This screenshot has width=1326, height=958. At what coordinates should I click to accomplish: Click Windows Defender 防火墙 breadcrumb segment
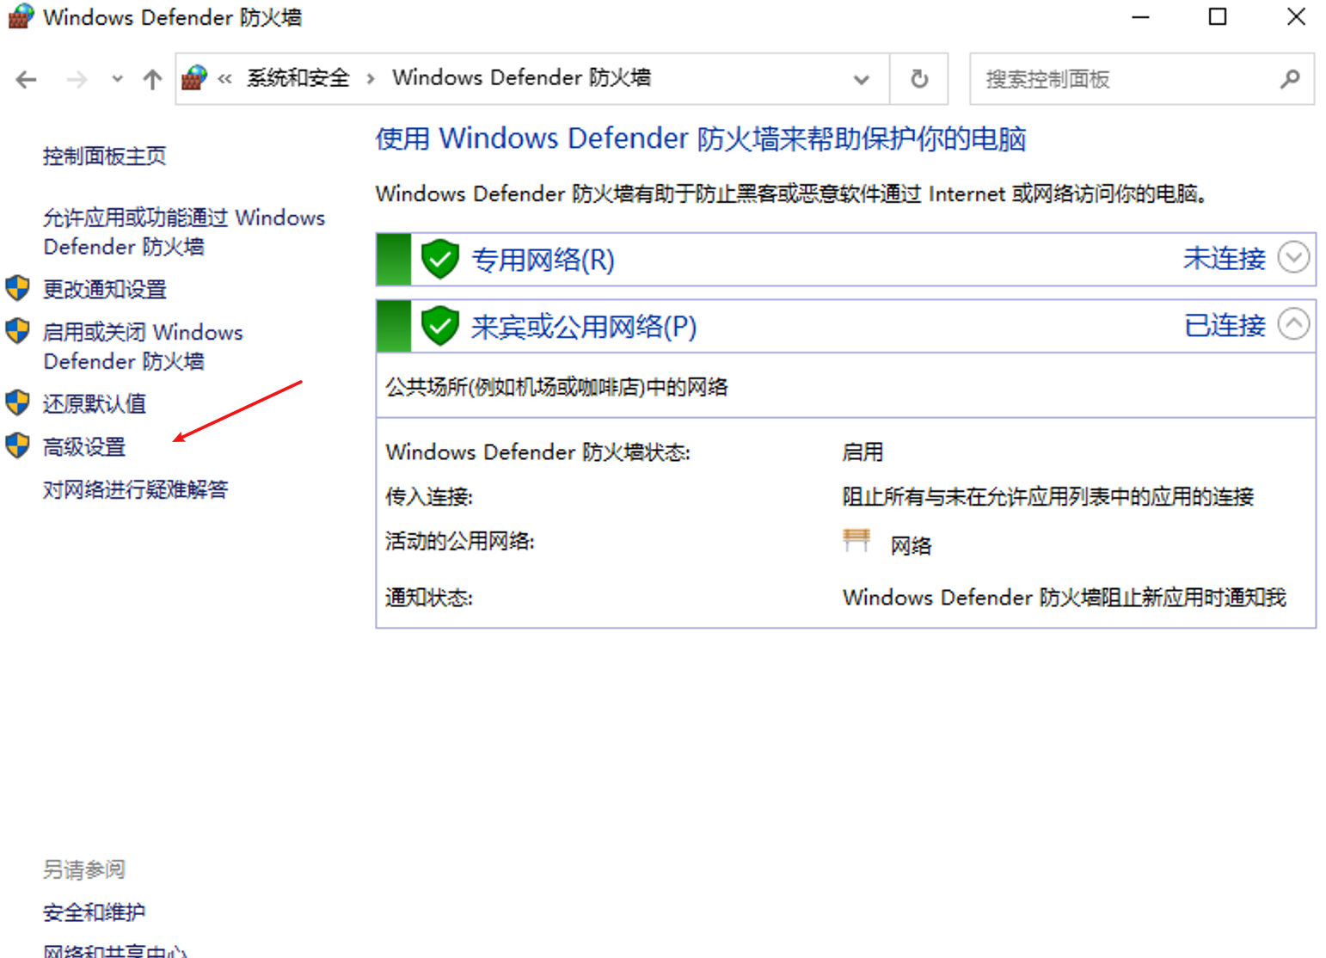coord(521,77)
